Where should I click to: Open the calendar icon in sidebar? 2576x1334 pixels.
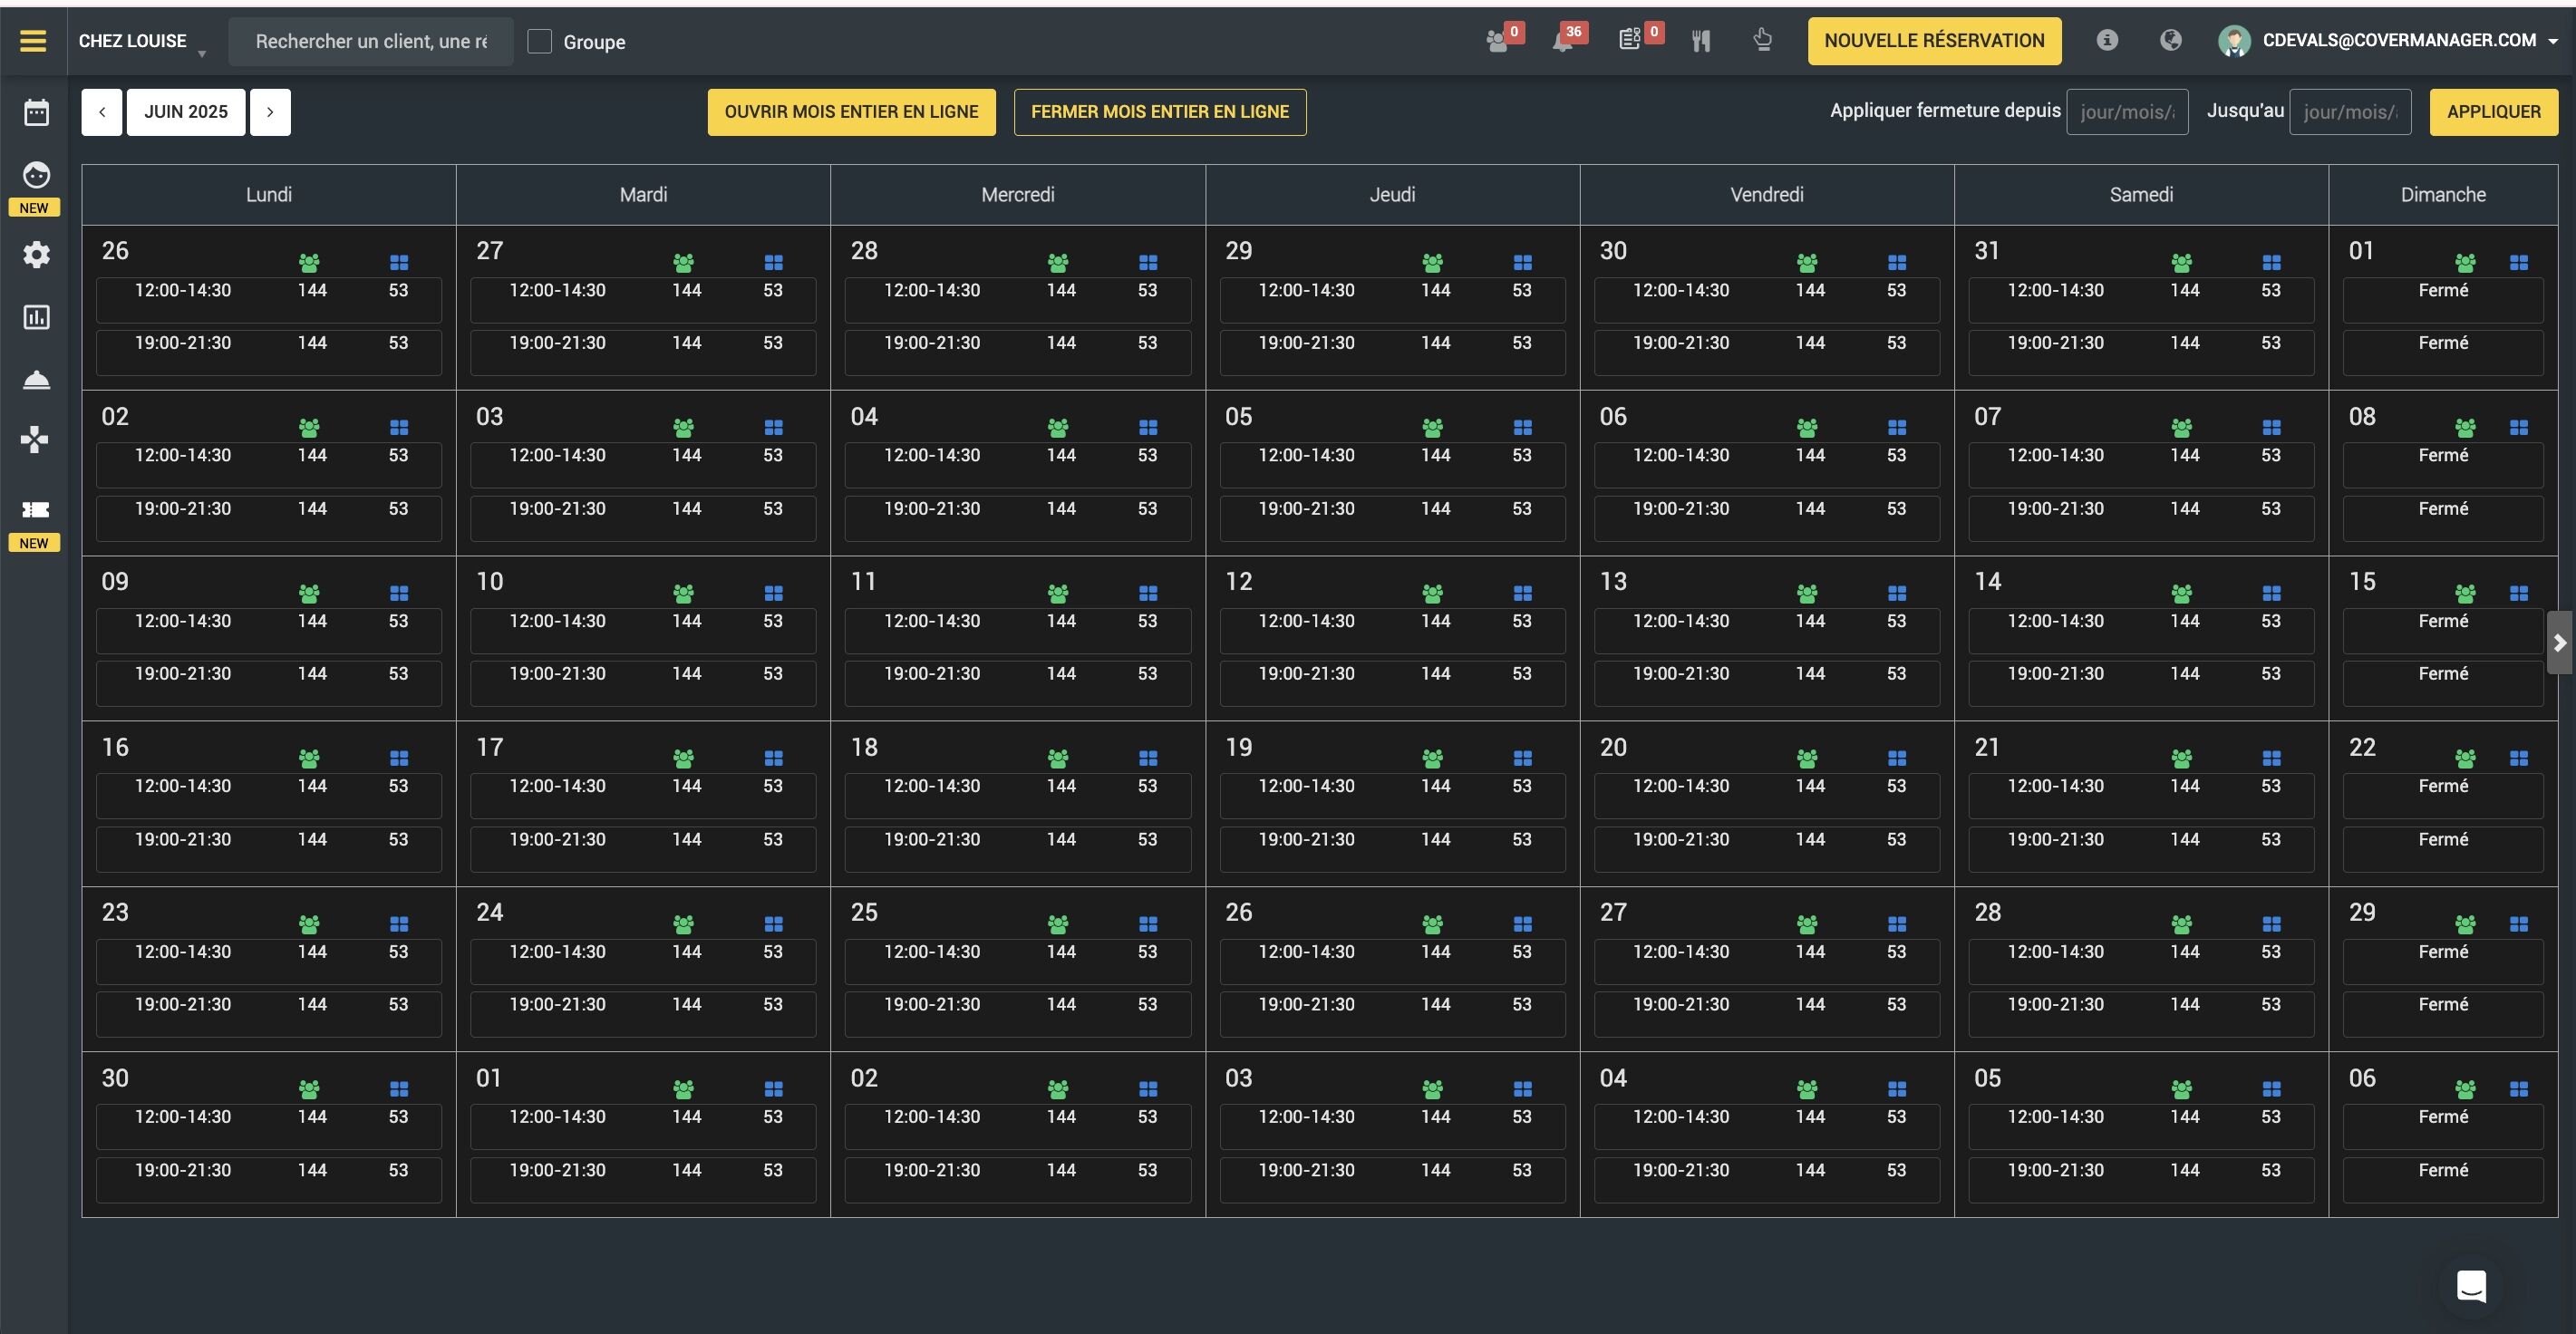(x=36, y=112)
